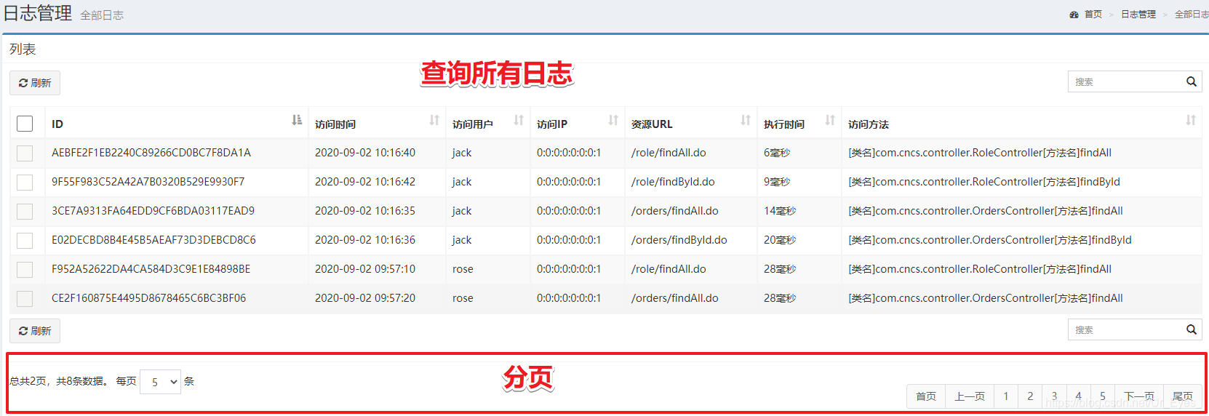Click the 14毫秒 execution time cell

click(x=780, y=211)
